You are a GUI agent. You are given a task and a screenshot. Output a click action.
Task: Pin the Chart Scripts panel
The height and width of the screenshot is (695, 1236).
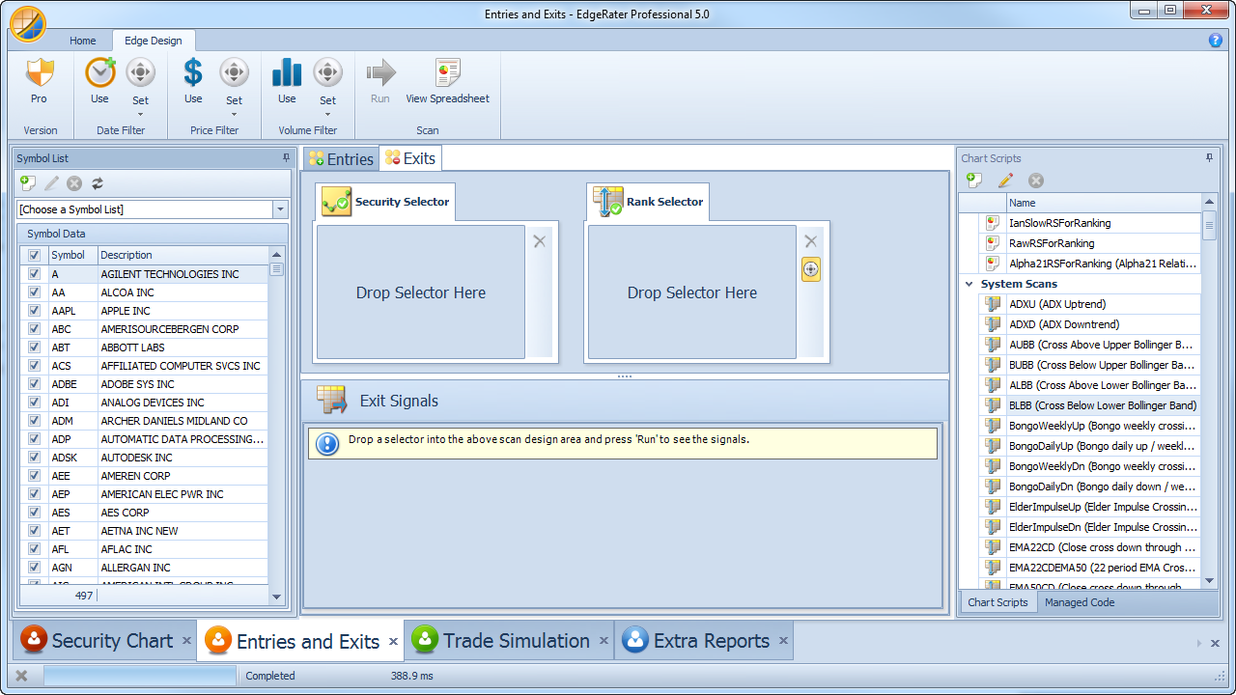pyautogui.click(x=1210, y=157)
